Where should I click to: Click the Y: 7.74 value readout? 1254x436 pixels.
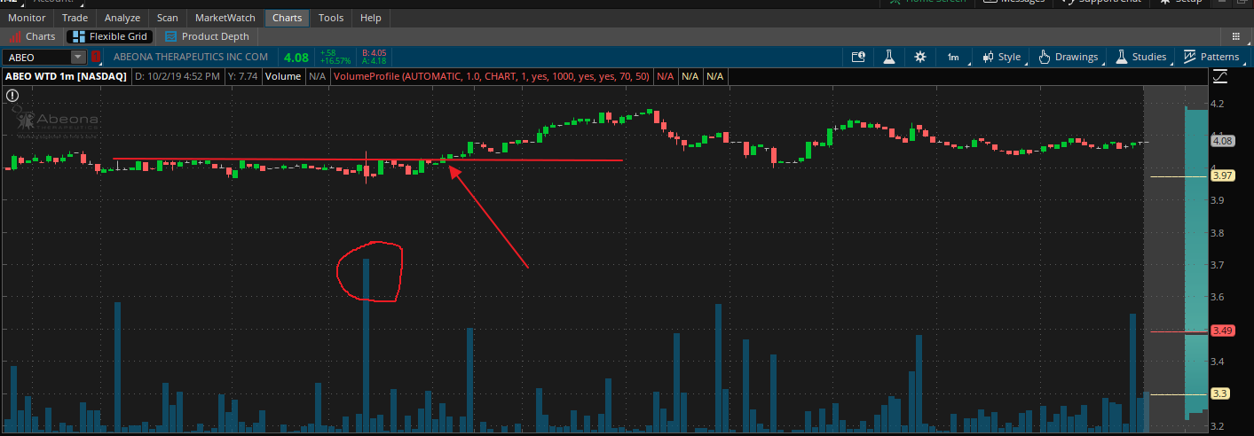243,77
